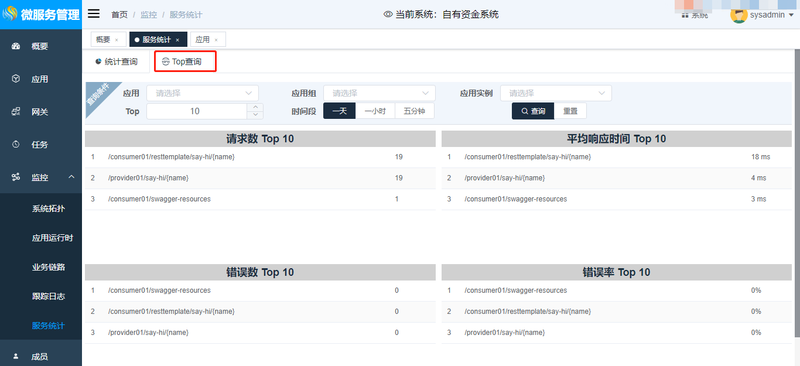Image resolution: width=800 pixels, height=366 pixels.
Task: Select 五分钟 time range
Action: tap(414, 111)
